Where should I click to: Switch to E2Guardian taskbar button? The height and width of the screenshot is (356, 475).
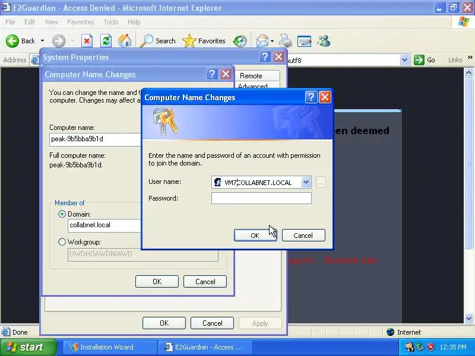coord(205,347)
